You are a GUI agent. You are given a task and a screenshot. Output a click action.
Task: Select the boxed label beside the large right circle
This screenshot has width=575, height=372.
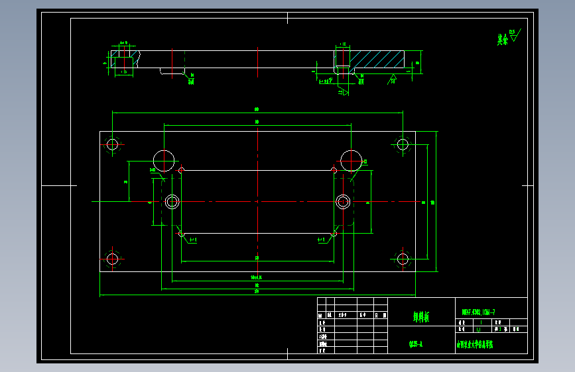click(x=365, y=162)
